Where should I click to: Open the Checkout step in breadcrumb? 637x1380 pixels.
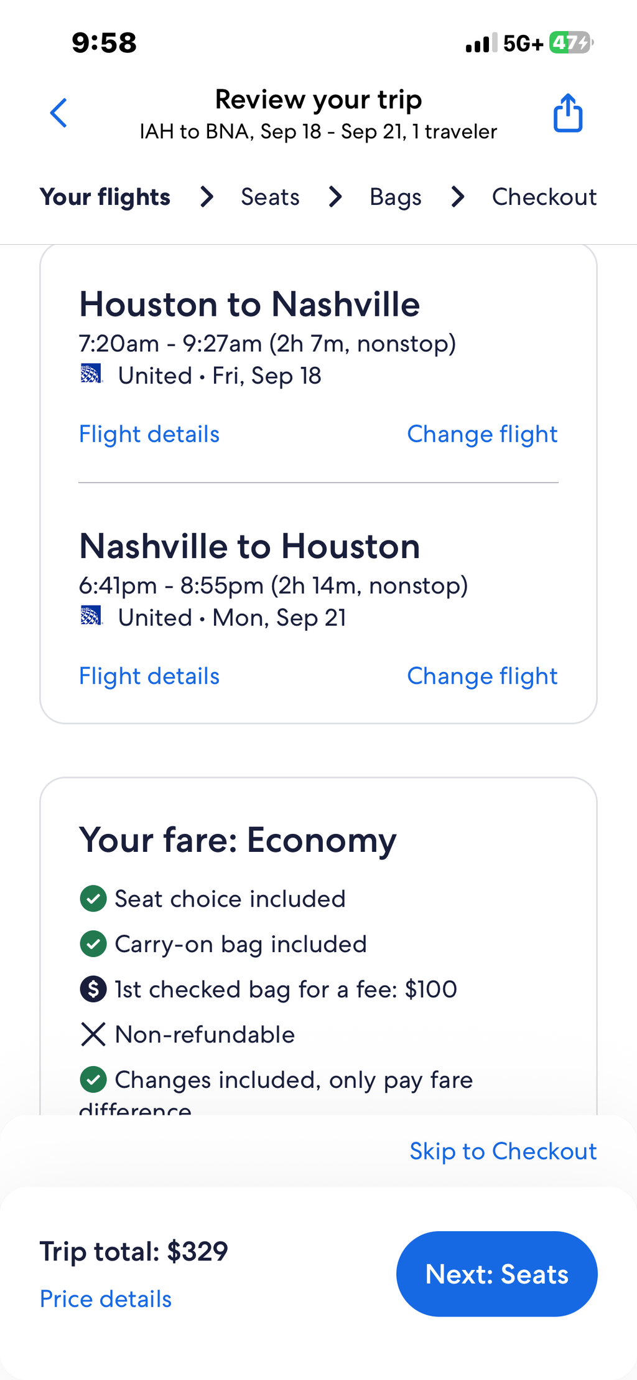pyautogui.click(x=544, y=197)
